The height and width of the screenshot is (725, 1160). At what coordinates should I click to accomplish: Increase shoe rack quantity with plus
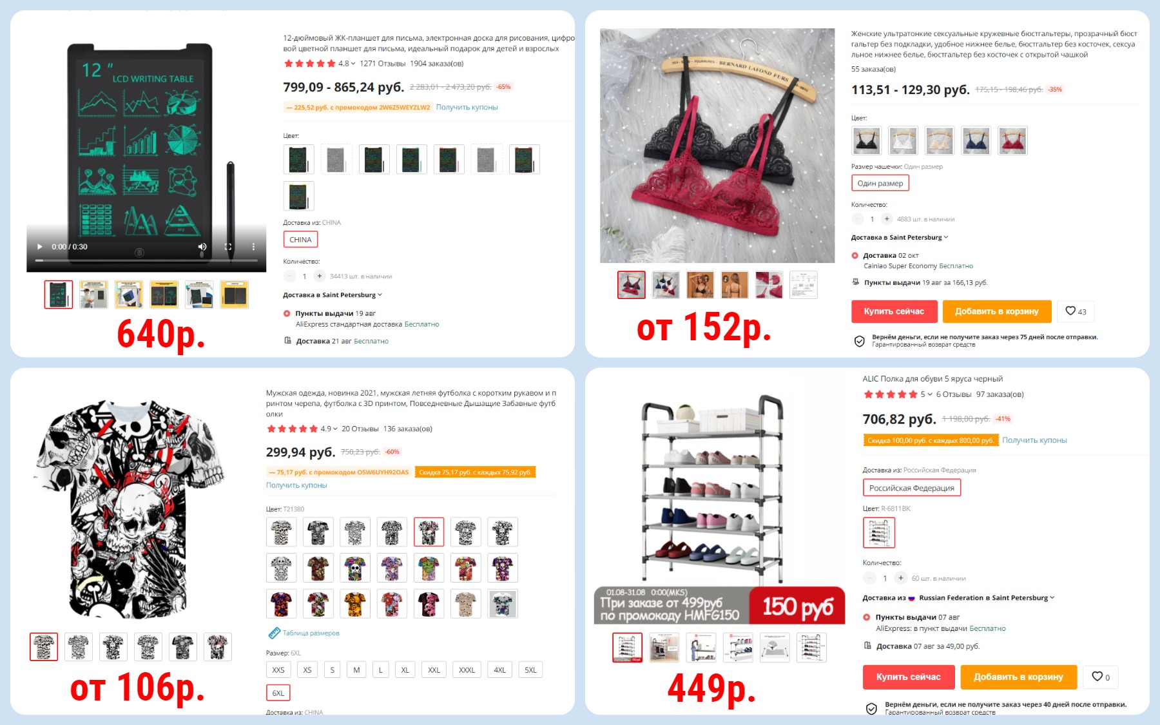901,578
